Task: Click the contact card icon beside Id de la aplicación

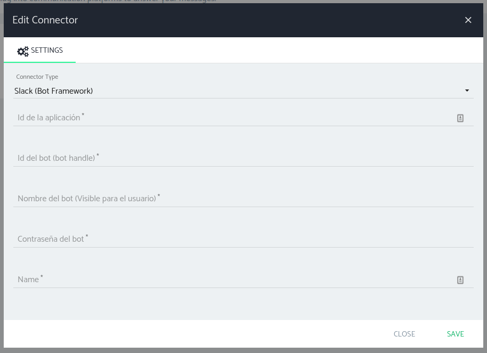Action: 460,118
